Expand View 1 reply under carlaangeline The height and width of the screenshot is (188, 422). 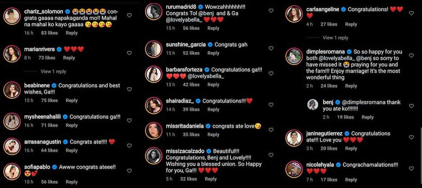(335, 38)
